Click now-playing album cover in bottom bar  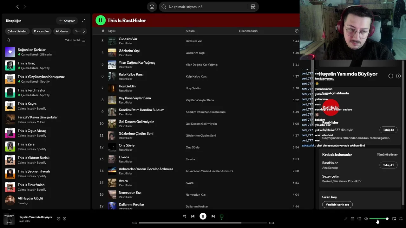click(x=9, y=219)
